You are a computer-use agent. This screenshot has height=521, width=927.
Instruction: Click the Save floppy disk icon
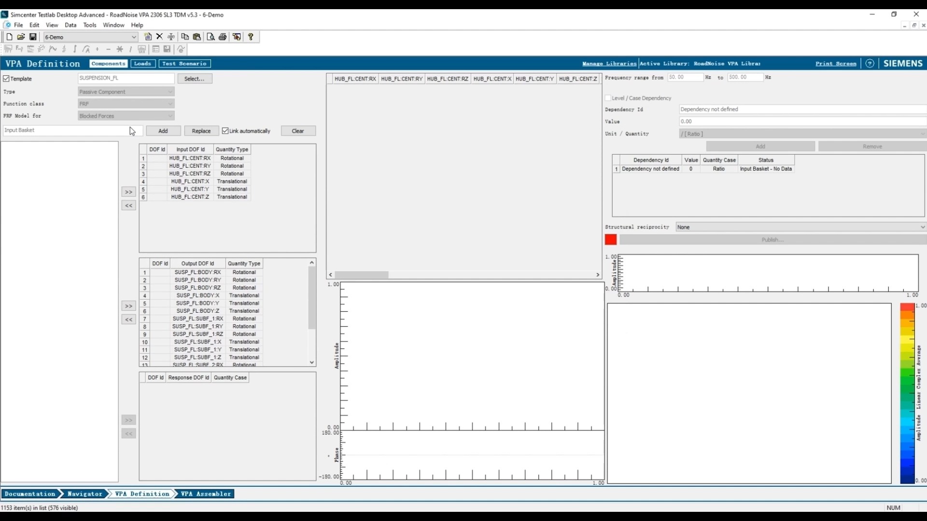tap(33, 37)
